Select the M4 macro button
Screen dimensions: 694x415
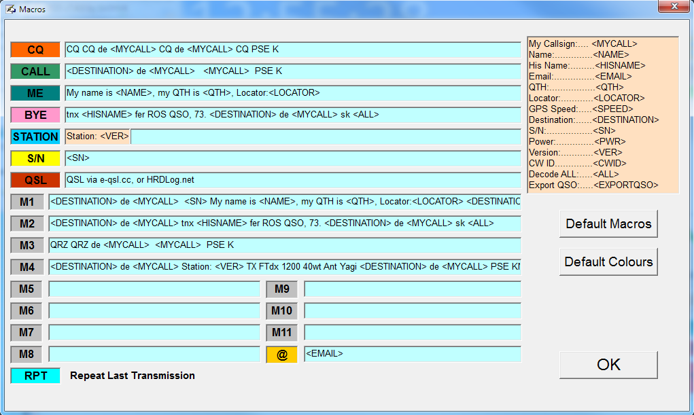click(x=27, y=267)
